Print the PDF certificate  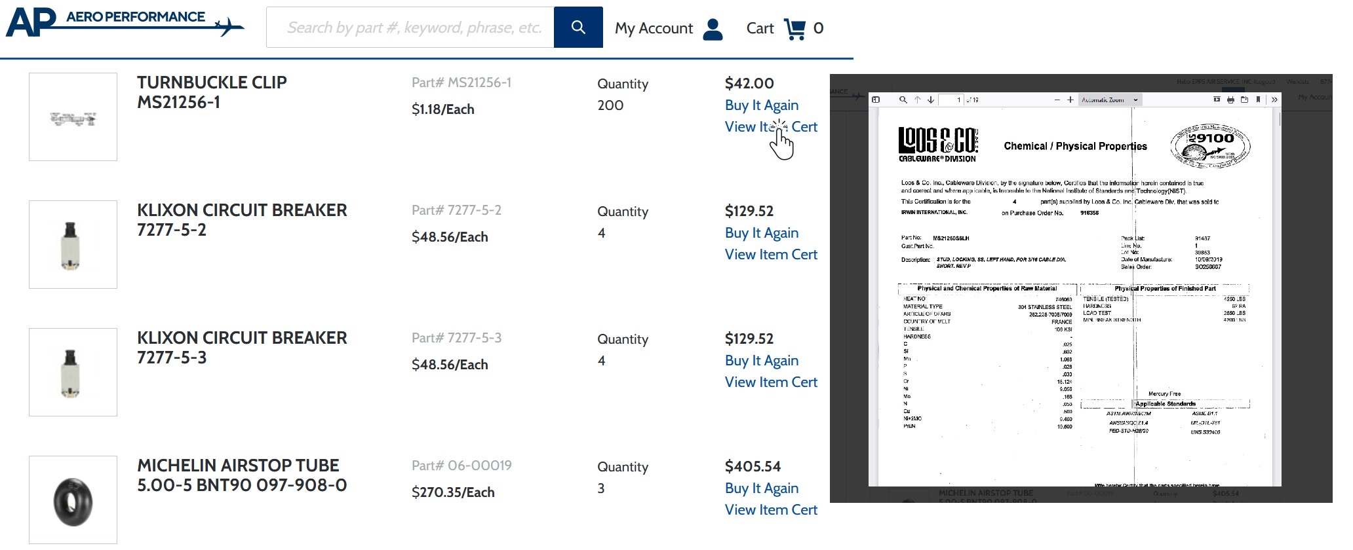click(1230, 100)
